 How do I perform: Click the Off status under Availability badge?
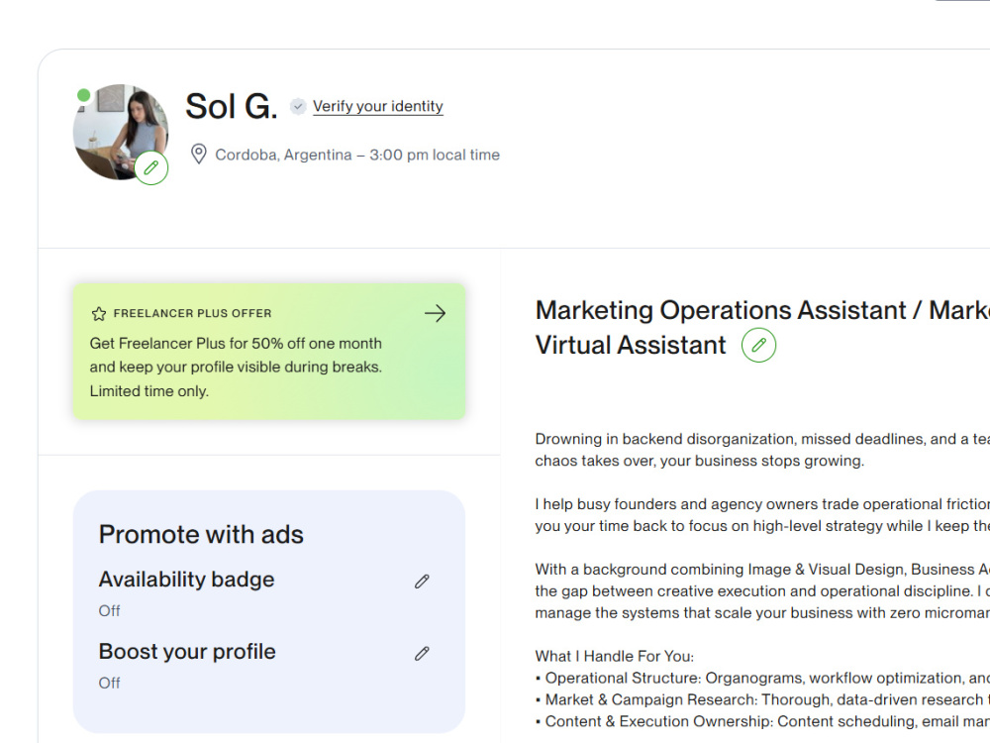pyautogui.click(x=109, y=611)
